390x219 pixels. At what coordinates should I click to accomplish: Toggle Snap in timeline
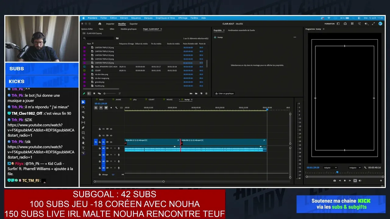[101, 108]
